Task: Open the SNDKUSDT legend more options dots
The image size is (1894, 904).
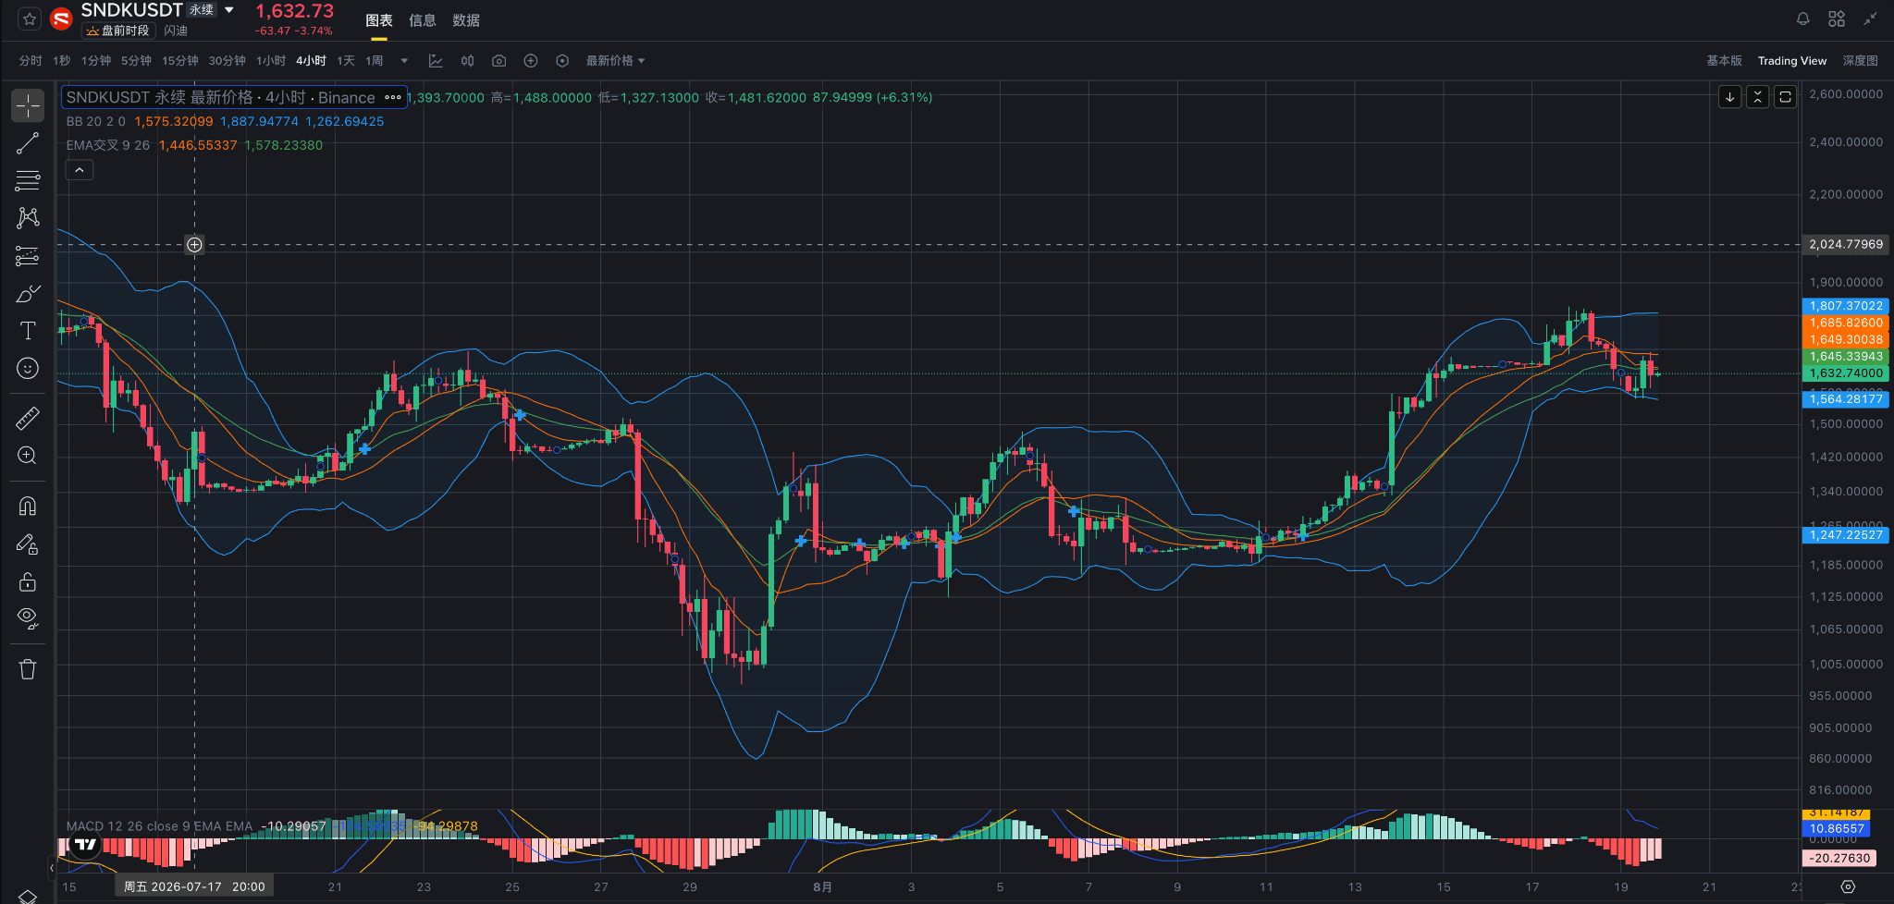Action: point(393,97)
